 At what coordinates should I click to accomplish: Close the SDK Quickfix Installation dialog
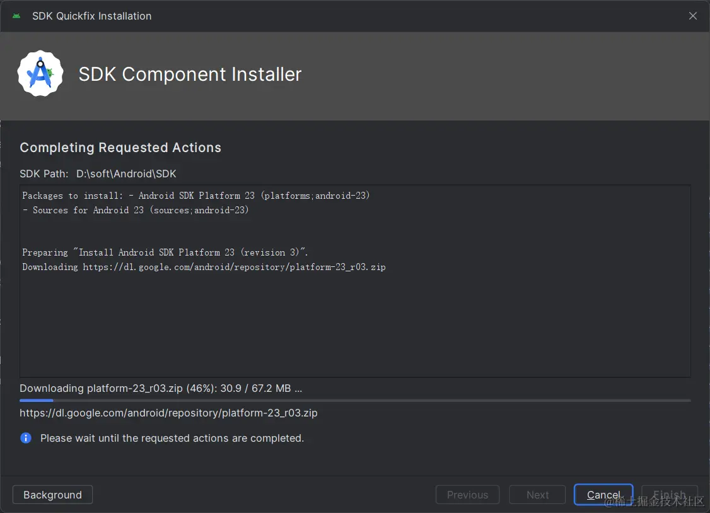tap(693, 16)
